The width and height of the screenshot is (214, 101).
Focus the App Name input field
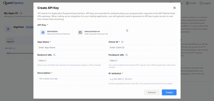(x=71, y=47)
